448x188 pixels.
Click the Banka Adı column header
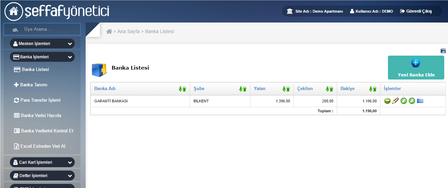coord(105,88)
